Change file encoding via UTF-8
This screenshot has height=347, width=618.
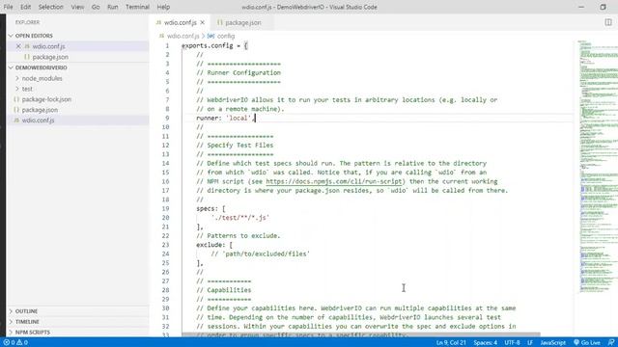(512, 343)
